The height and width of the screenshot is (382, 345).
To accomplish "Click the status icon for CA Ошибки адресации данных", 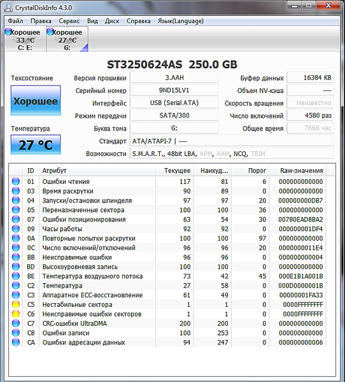I will pos(16,343).
